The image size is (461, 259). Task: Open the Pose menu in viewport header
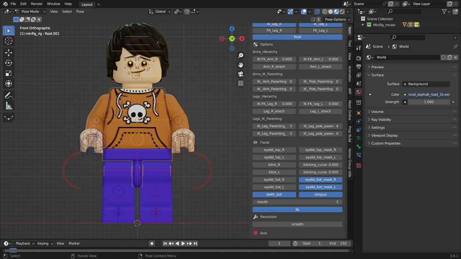coord(80,11)
